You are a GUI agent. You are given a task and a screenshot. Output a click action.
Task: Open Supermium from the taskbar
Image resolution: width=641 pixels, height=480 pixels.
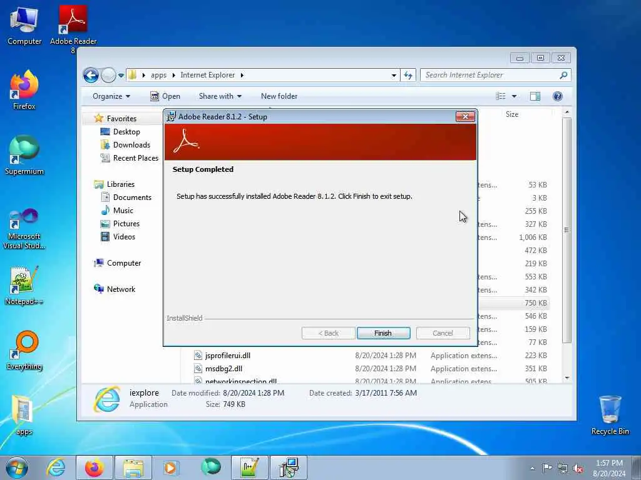tap(211, 467)
